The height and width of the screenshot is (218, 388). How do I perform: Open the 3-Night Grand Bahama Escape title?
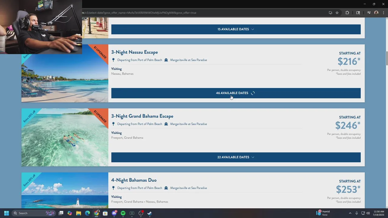[142, 116]
